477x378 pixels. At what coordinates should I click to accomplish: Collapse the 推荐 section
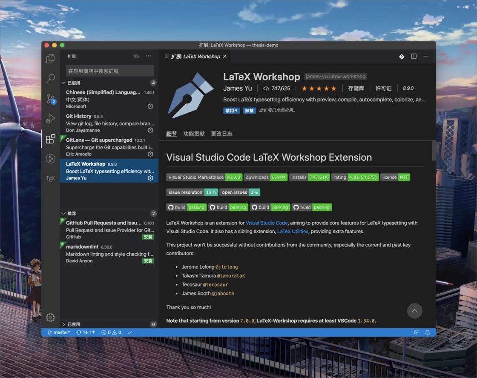click(109, 214)
